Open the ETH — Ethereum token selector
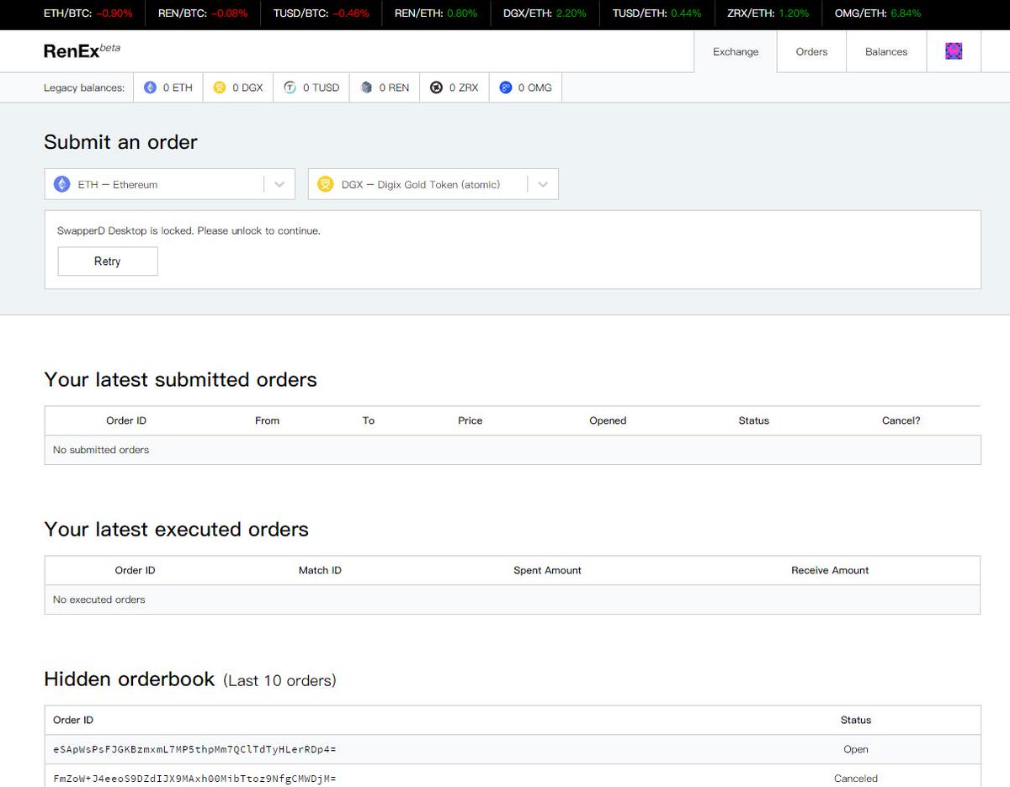This screenshot has width=1010, height=787. pos(170,184)
